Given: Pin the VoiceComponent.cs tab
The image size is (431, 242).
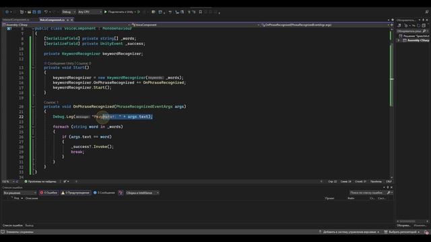Looking at the screenshot, I should [x=67, y=20].
